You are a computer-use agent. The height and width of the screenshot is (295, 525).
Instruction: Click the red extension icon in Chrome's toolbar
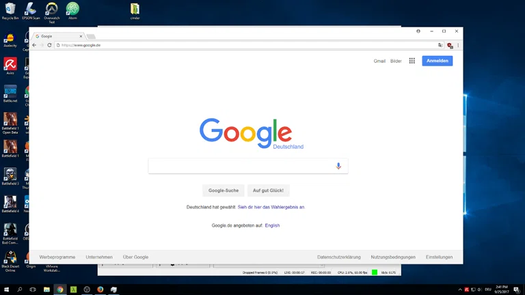pos(450,46)
